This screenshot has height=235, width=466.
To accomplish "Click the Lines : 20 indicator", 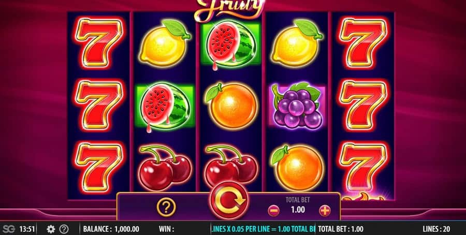I will (x=436, y=229).
